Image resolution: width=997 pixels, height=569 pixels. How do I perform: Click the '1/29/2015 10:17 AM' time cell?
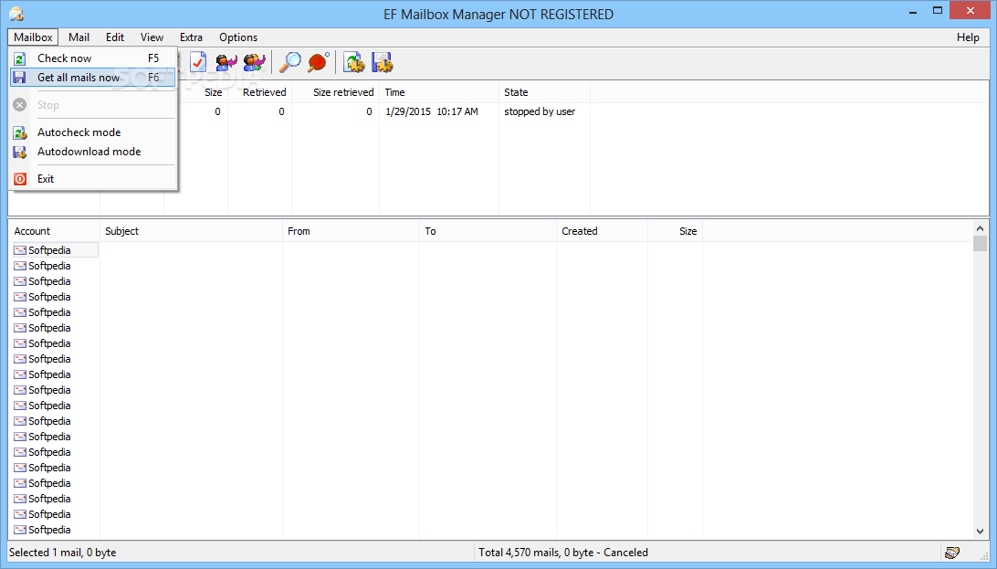(x=432, y=112)
